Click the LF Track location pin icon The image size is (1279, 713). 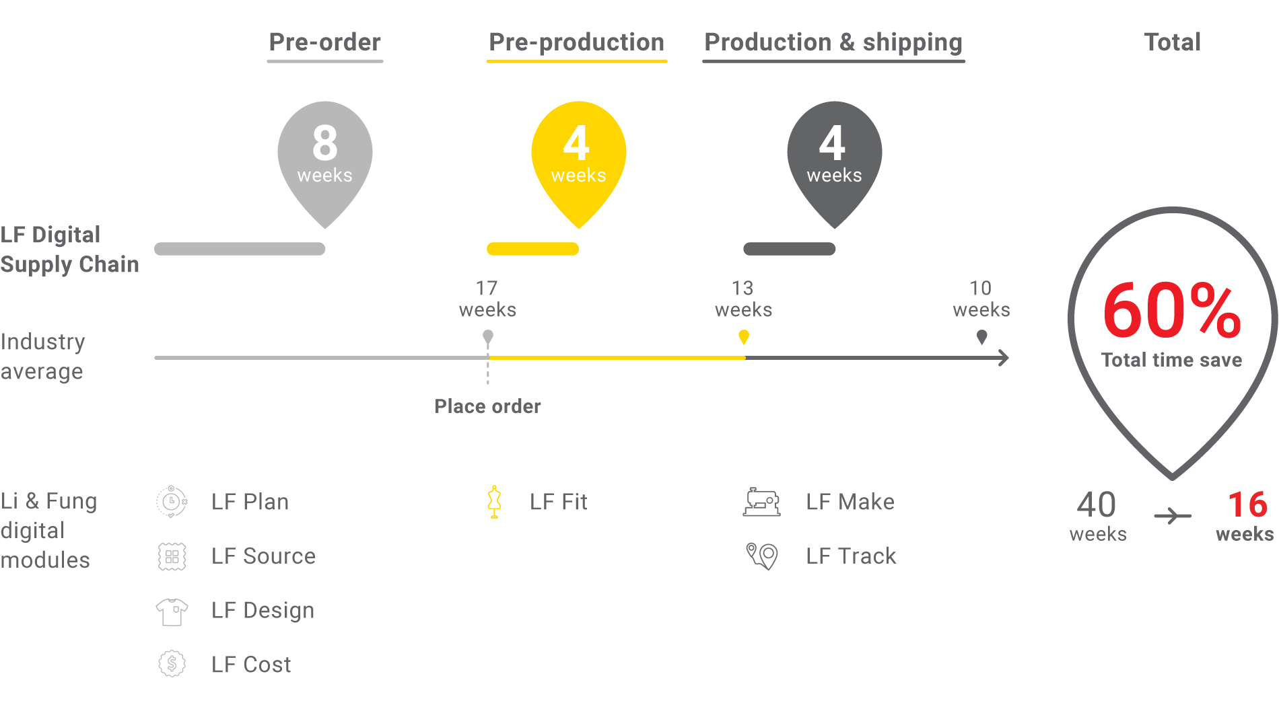click(x=762, y=556)
